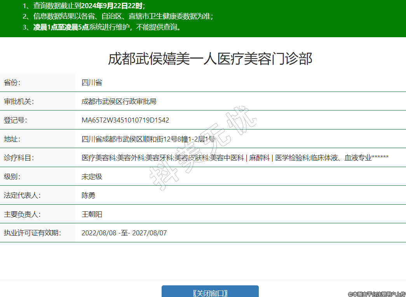This screenshot has width=406, height=297.
Task: Select the 省份 row label
Action: pyautogui.click(x=12, y=83)
